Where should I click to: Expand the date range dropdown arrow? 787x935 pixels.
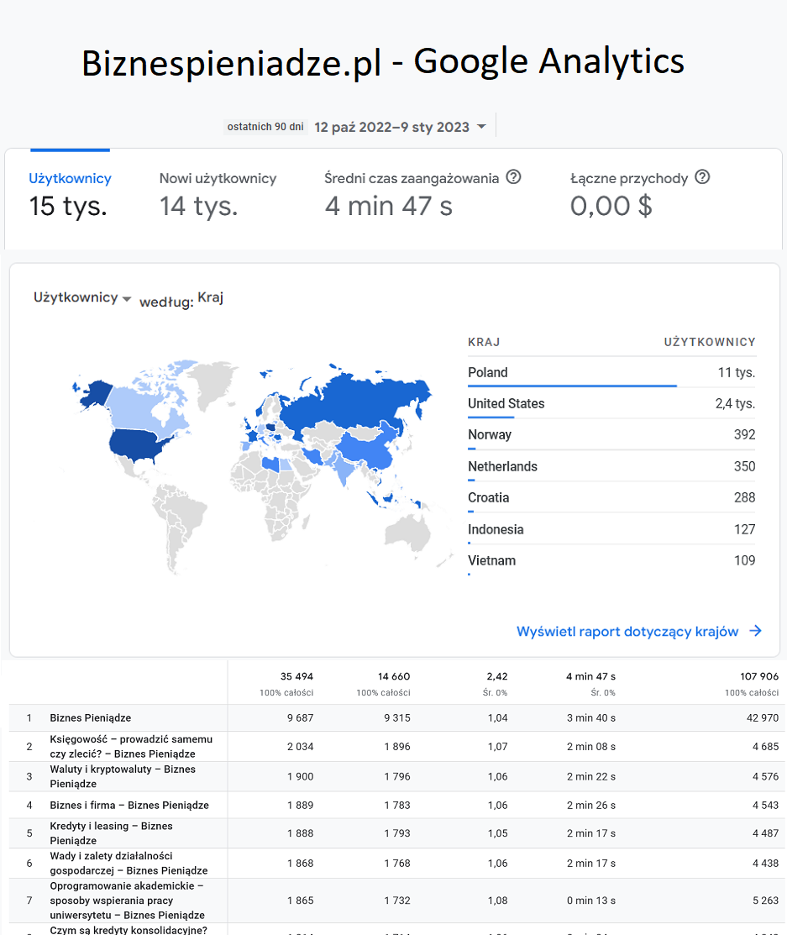(x=482, y=126)
